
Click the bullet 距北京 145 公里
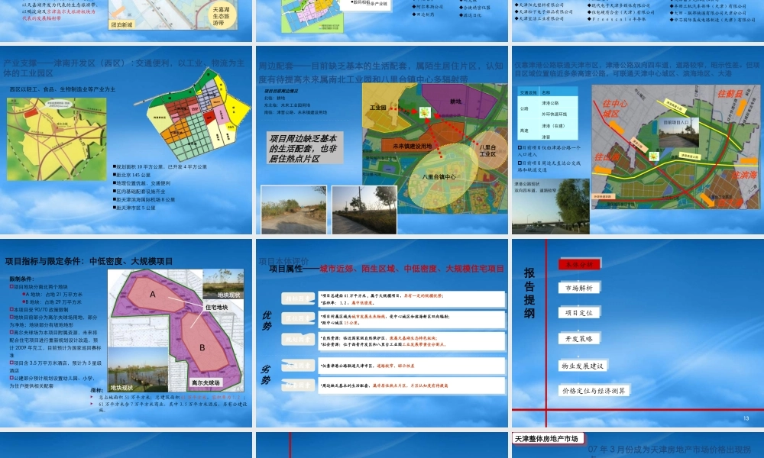[x=133, y=175]
